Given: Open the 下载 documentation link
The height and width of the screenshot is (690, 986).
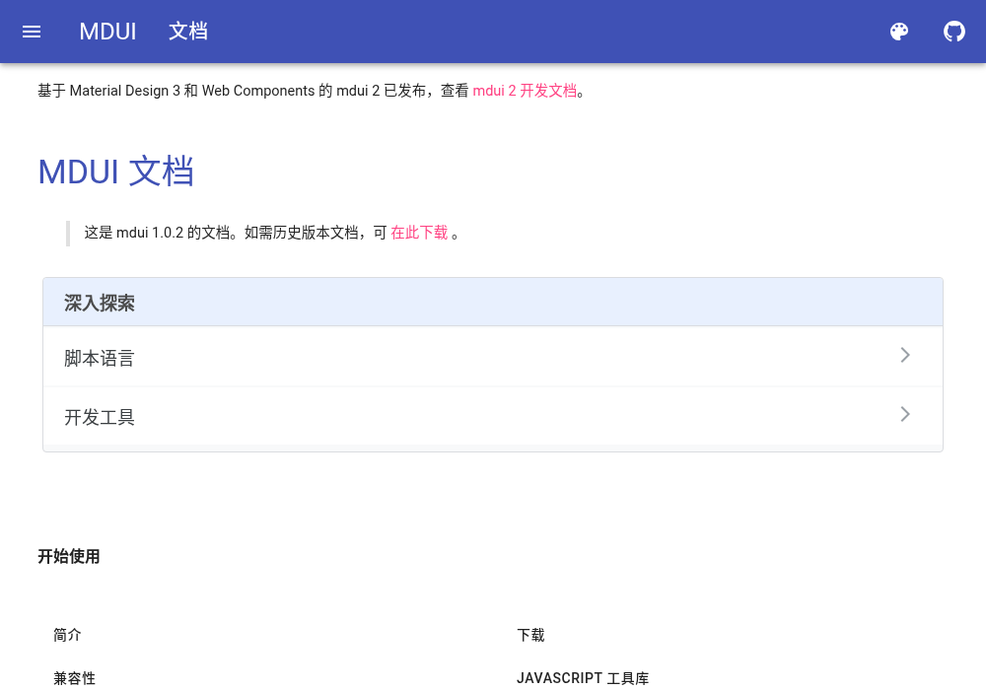Looking at the screenshot, I should [x=530, y=635].
